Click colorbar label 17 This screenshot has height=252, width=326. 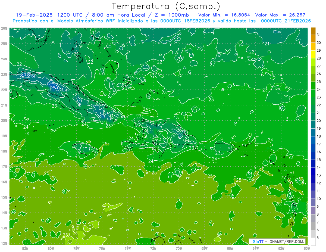319,144
